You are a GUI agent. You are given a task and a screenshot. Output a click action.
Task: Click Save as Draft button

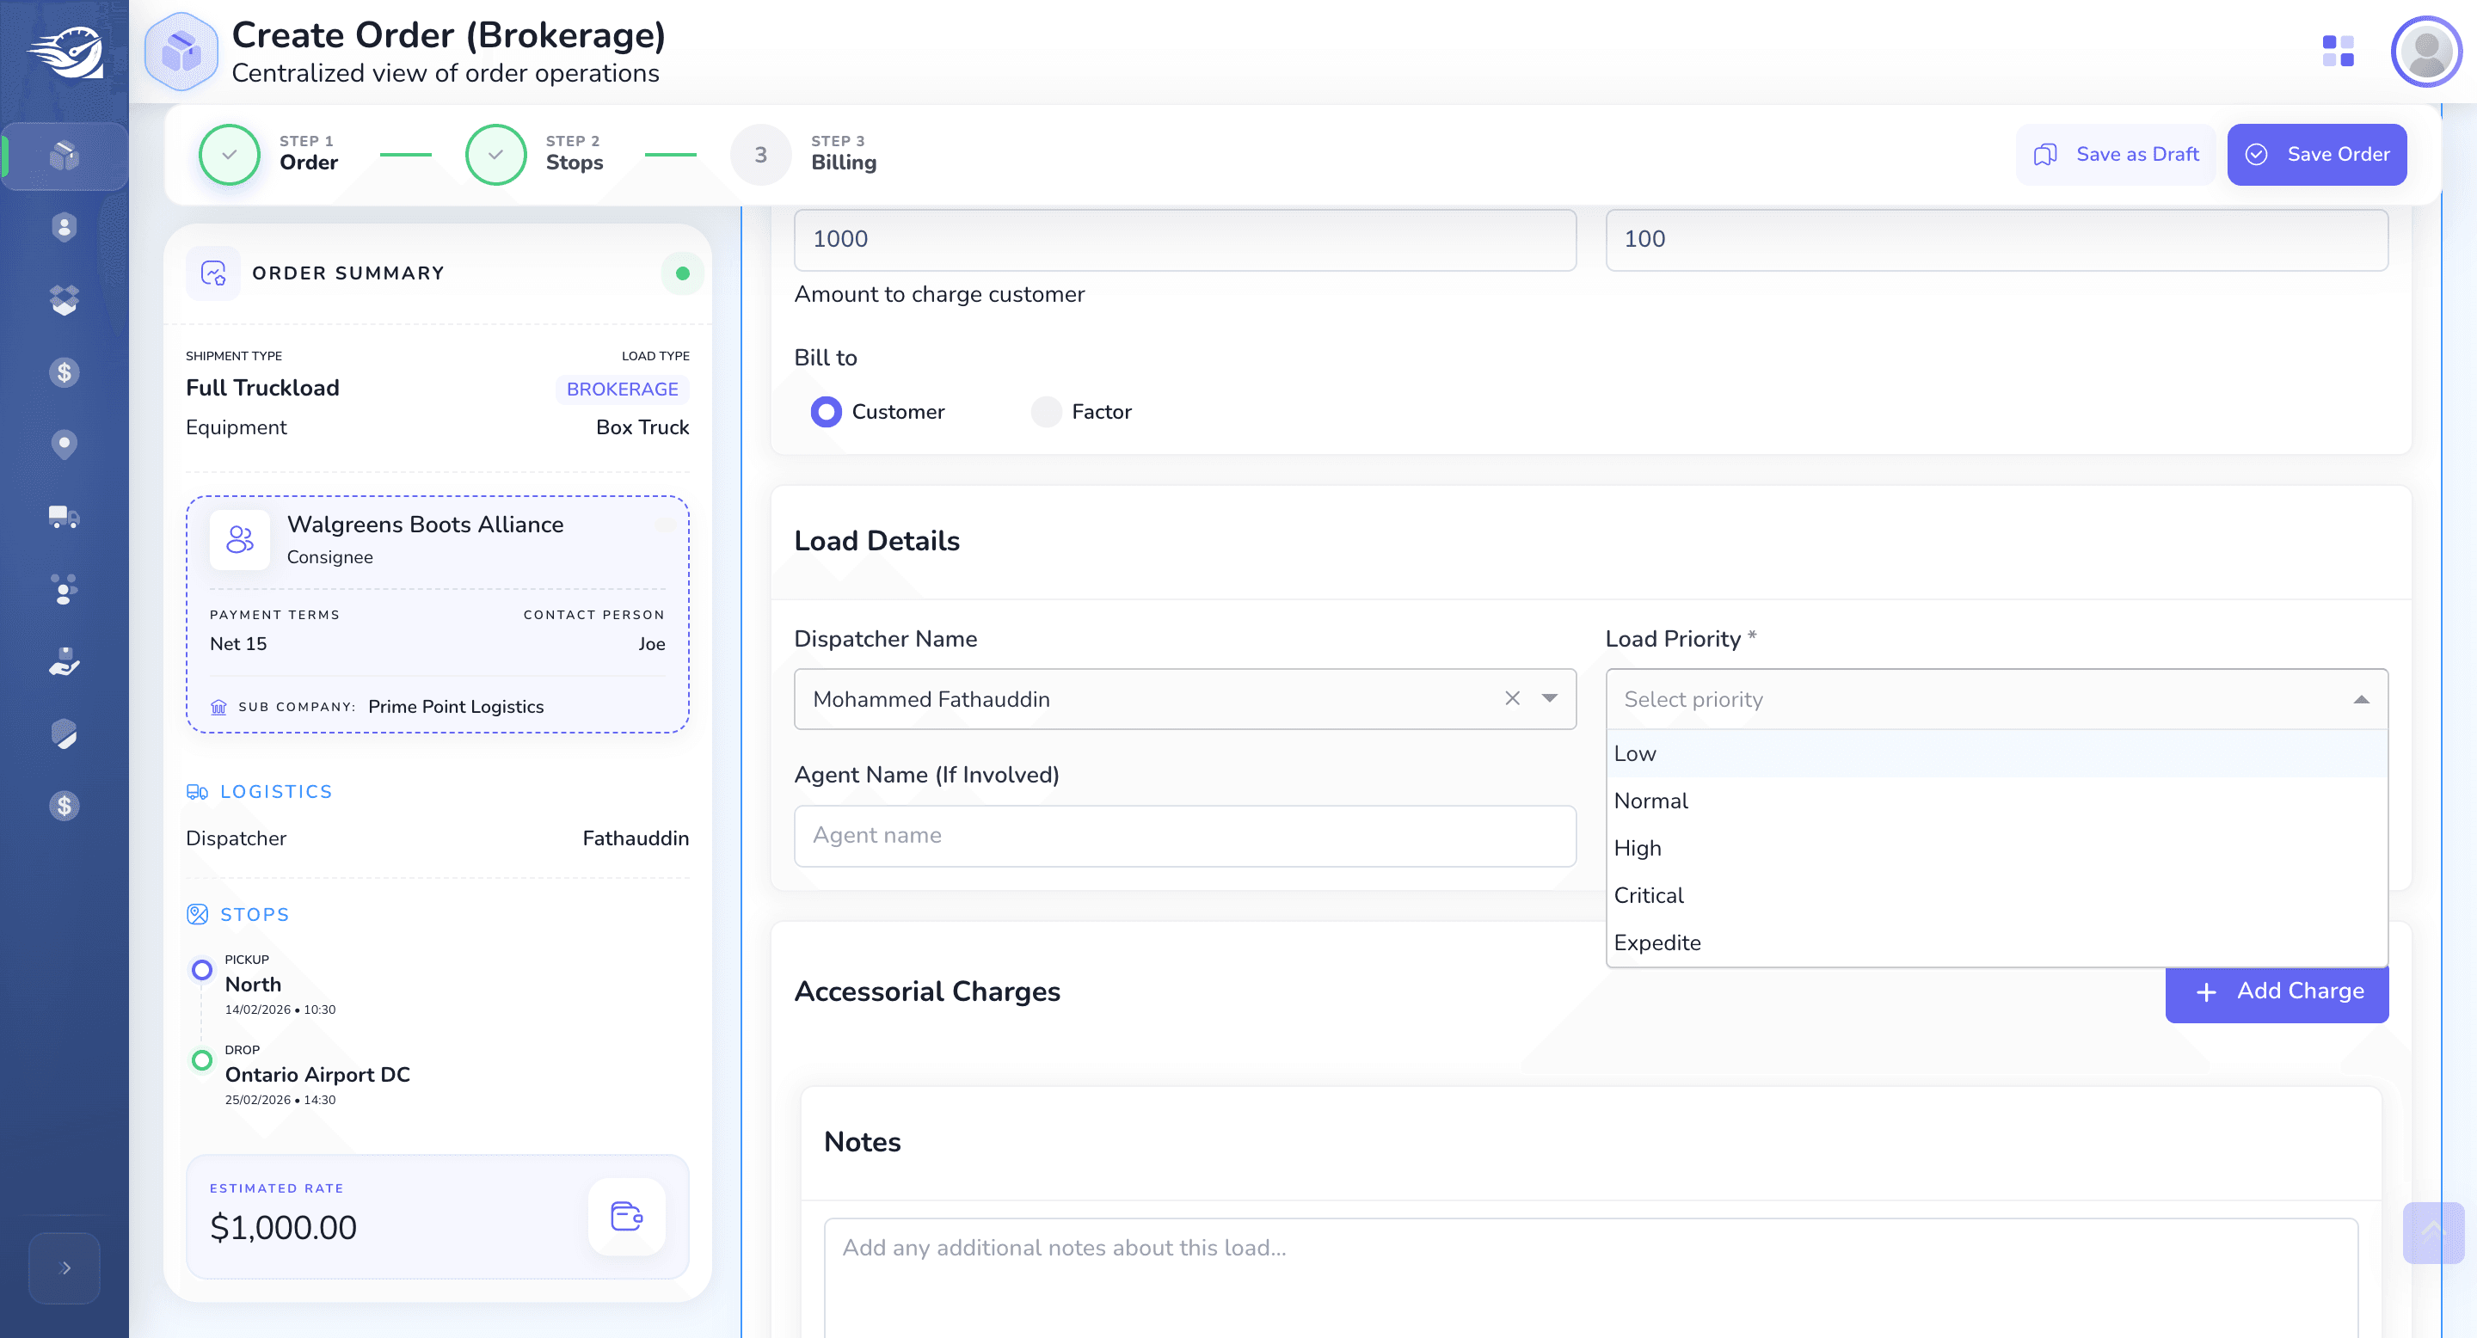click(x=2116, y=154)
